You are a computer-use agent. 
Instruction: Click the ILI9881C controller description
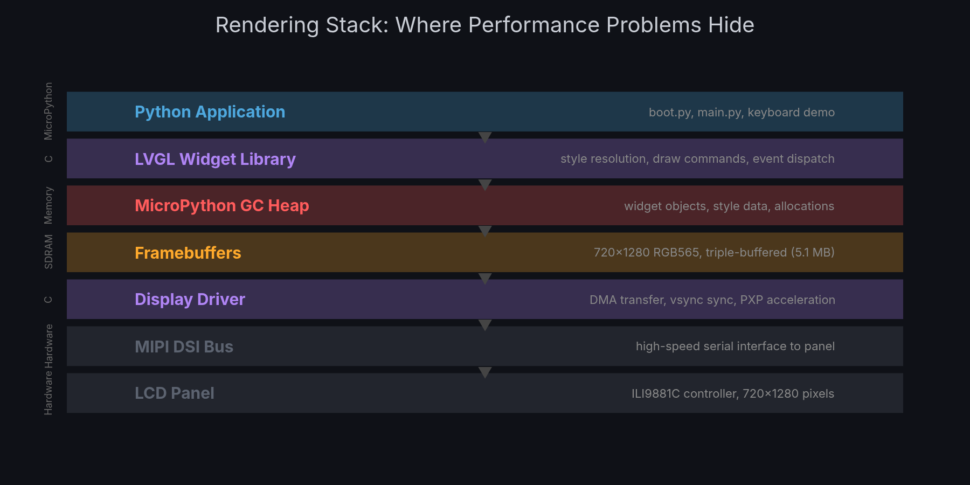pyautogui.click(x=733, y=393)
